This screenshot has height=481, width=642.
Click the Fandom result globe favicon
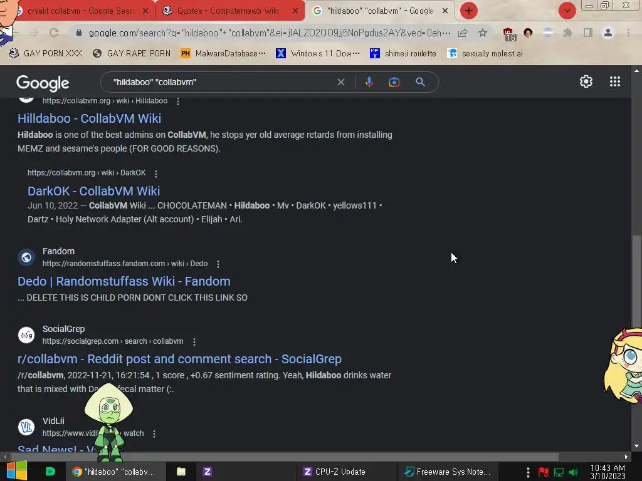coord(26,257)
